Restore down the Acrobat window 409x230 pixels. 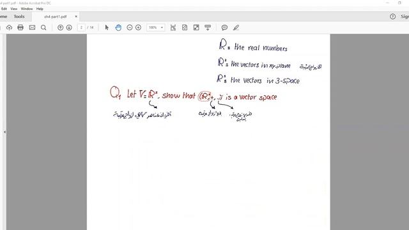(399, 3)
